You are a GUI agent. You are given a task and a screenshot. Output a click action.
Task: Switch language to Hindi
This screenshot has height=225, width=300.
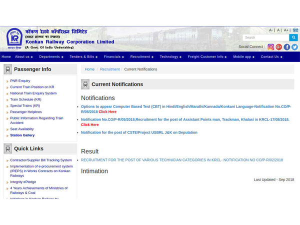[295, 30]
